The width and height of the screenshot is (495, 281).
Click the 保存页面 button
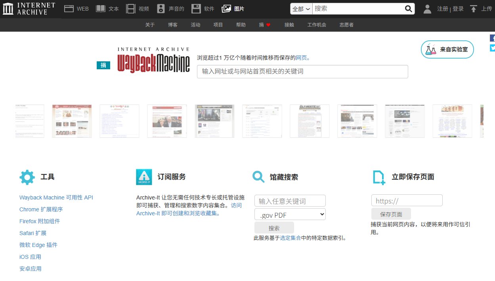coord(391,214)
